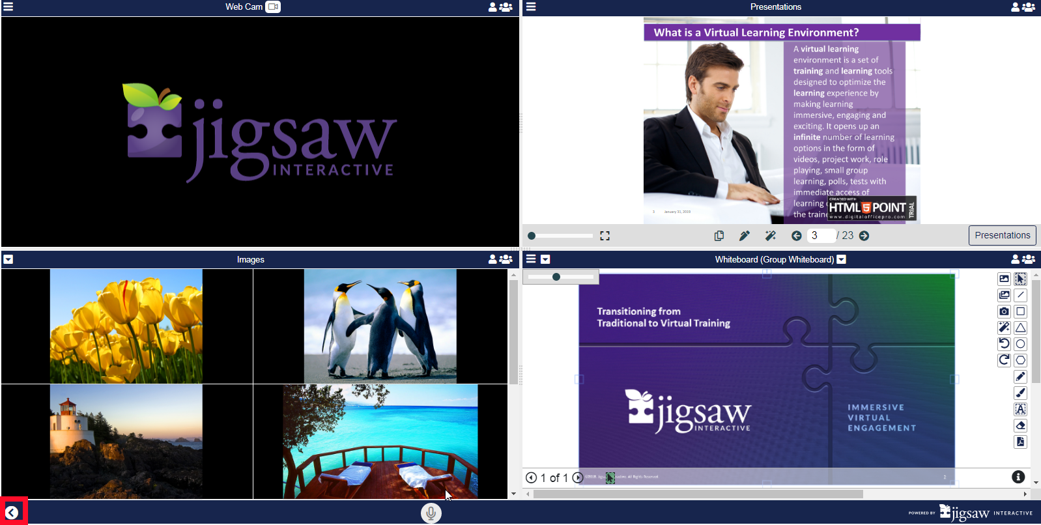The height and width of the screenshot is (525, 1041).
Task: Open the Web Cam panel hamburger menu
Action: coord(8,7)
